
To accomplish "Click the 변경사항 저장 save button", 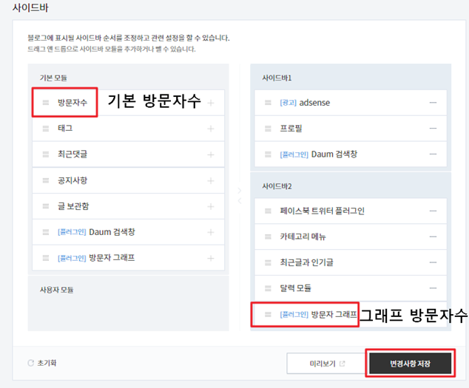I will click(410, 364).
